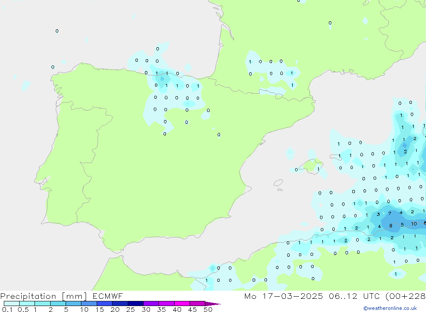Click the '50' legend scale label

coord(208,309)
